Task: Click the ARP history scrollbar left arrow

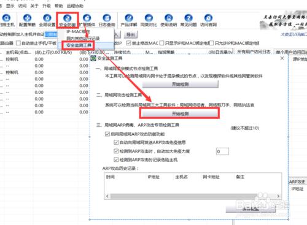Action: pyautogui.click(x=107, y=196)
